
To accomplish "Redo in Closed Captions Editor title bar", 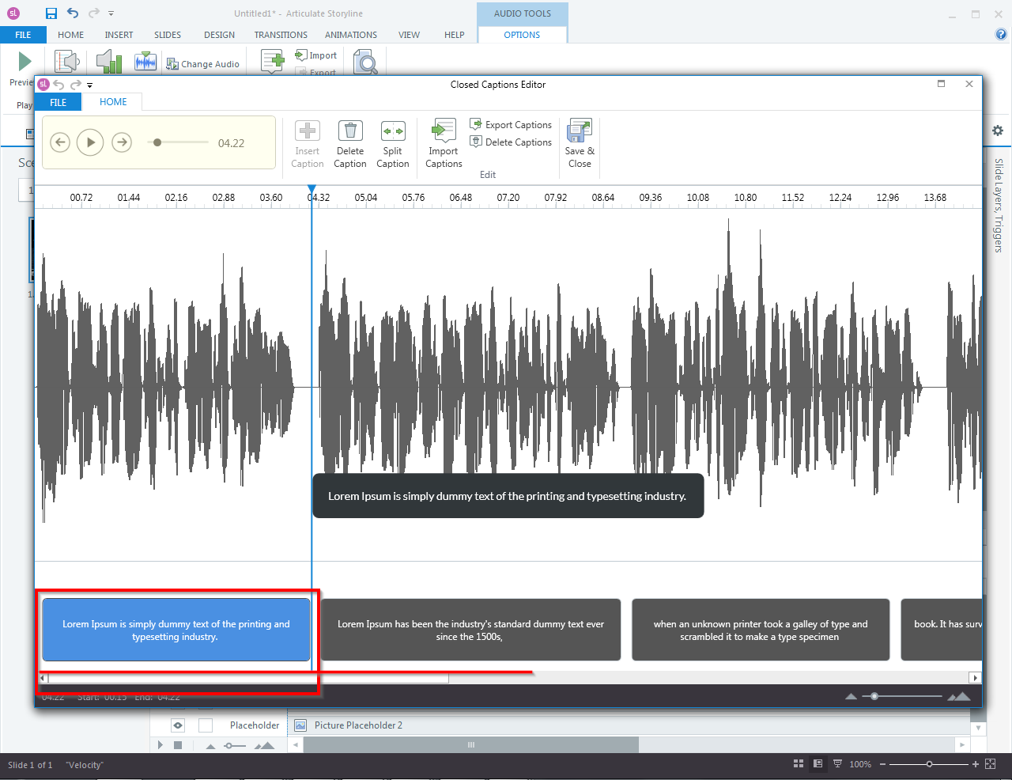I will 76,85.
